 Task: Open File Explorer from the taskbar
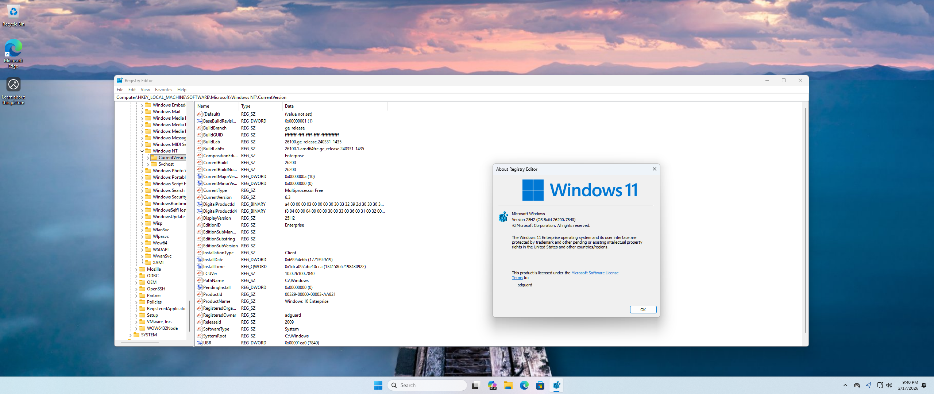[x=508, y=385]
